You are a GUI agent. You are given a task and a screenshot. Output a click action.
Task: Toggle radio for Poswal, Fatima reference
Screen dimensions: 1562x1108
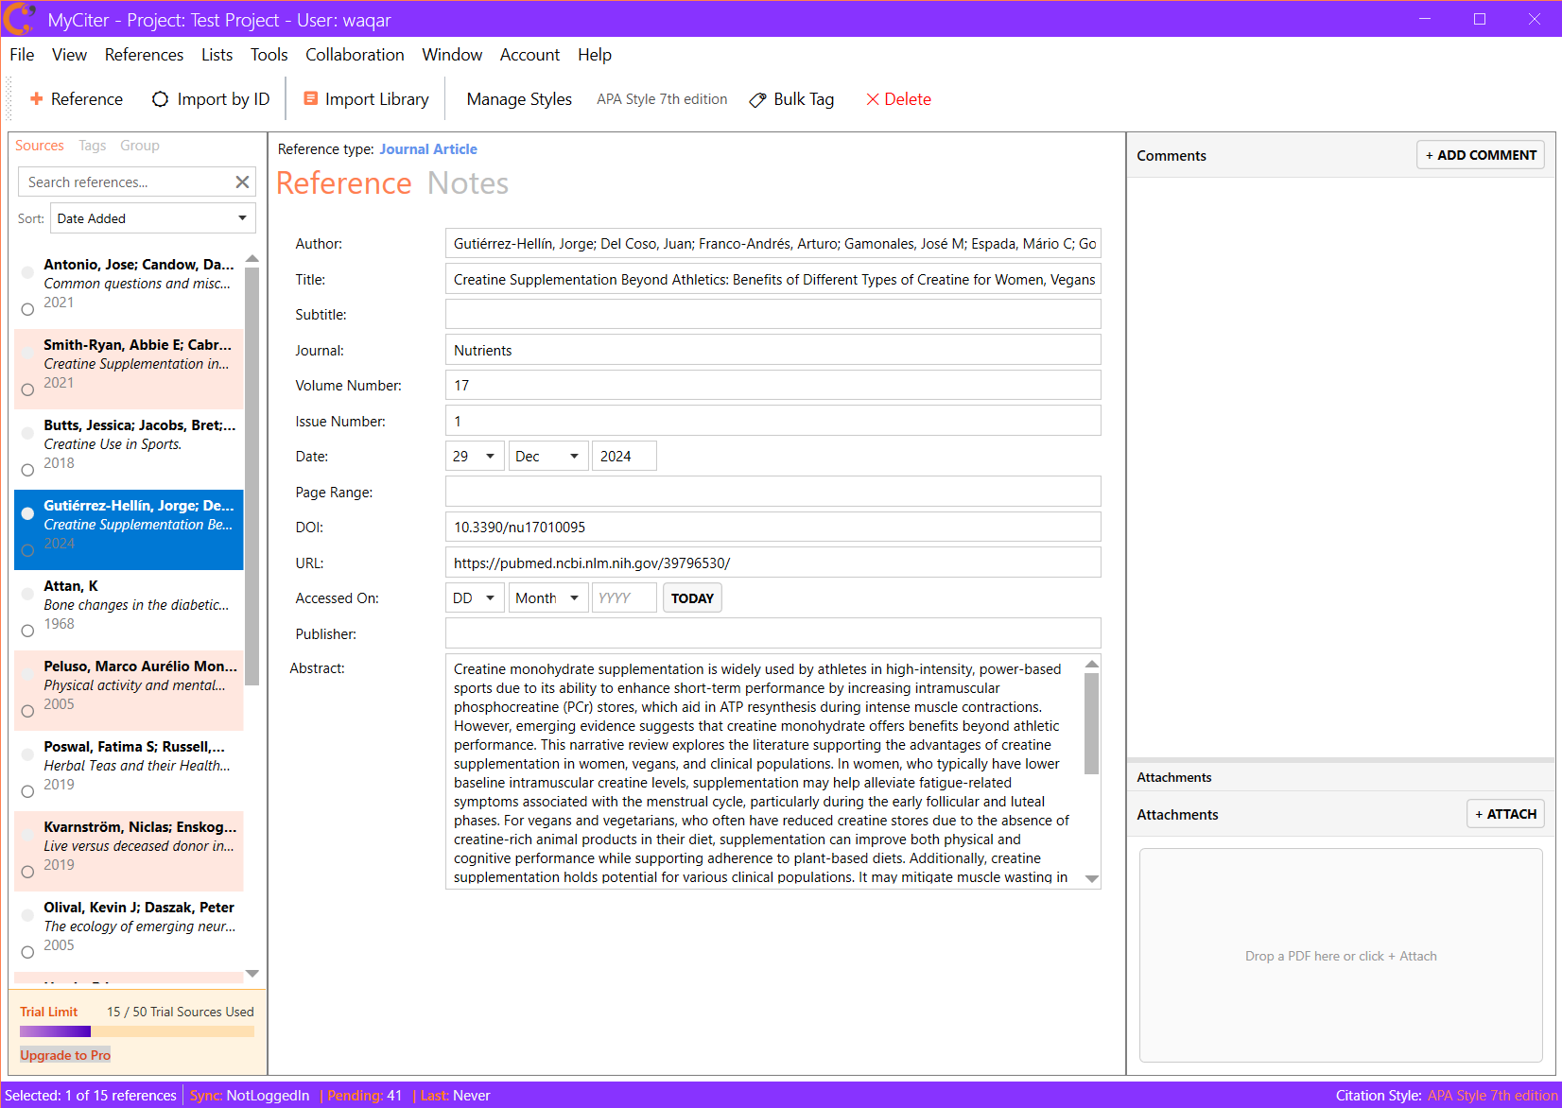(27, 791)
